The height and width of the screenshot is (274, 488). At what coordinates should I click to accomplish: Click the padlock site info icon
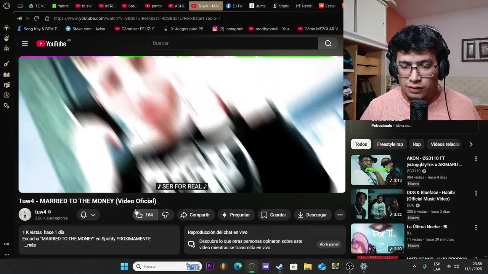coord(47,18)
